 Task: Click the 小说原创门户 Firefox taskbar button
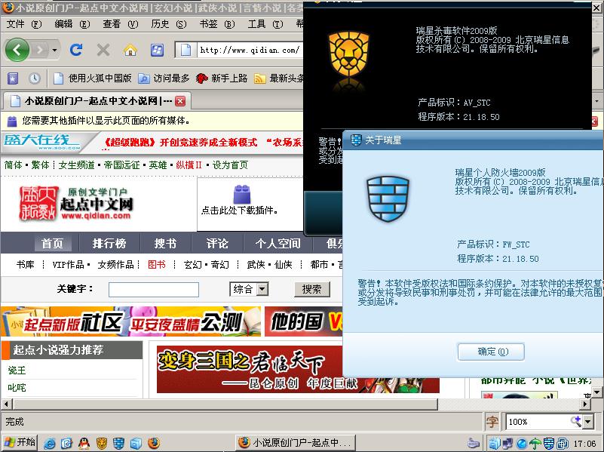pos(295,443)
